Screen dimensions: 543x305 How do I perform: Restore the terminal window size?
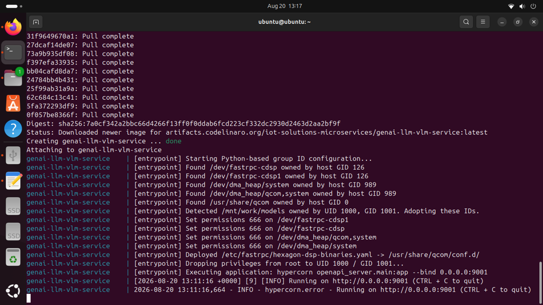[x=518, y=22]
